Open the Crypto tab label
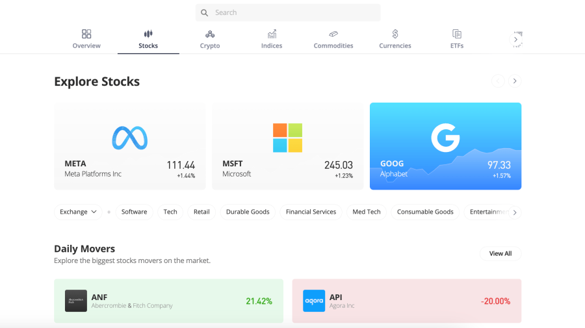The height and width of the screenshot is (328, 585). (210, 45)
